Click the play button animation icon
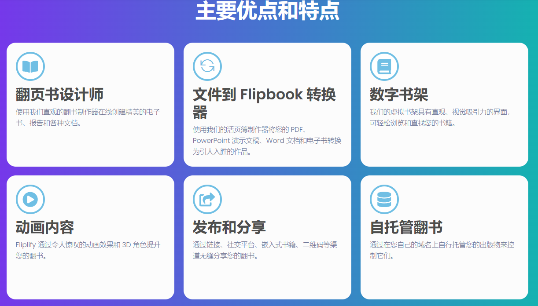Viewport: 538px width, 306px height. click(30, 199)
